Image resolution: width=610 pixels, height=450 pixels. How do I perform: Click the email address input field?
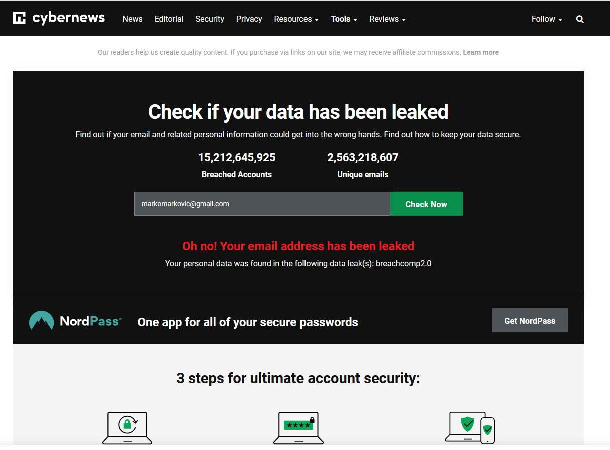(x=260, y=204)
